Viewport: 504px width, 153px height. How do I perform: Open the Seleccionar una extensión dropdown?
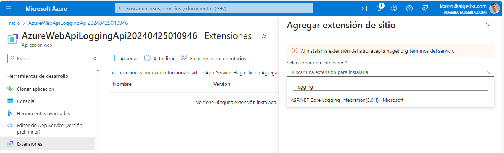(390, 72)
